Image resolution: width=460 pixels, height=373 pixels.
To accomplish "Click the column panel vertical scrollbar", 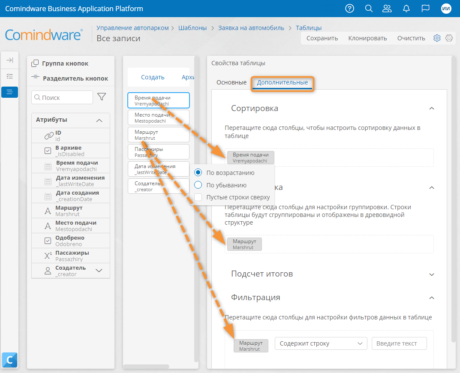I will (x=196, y=208).
